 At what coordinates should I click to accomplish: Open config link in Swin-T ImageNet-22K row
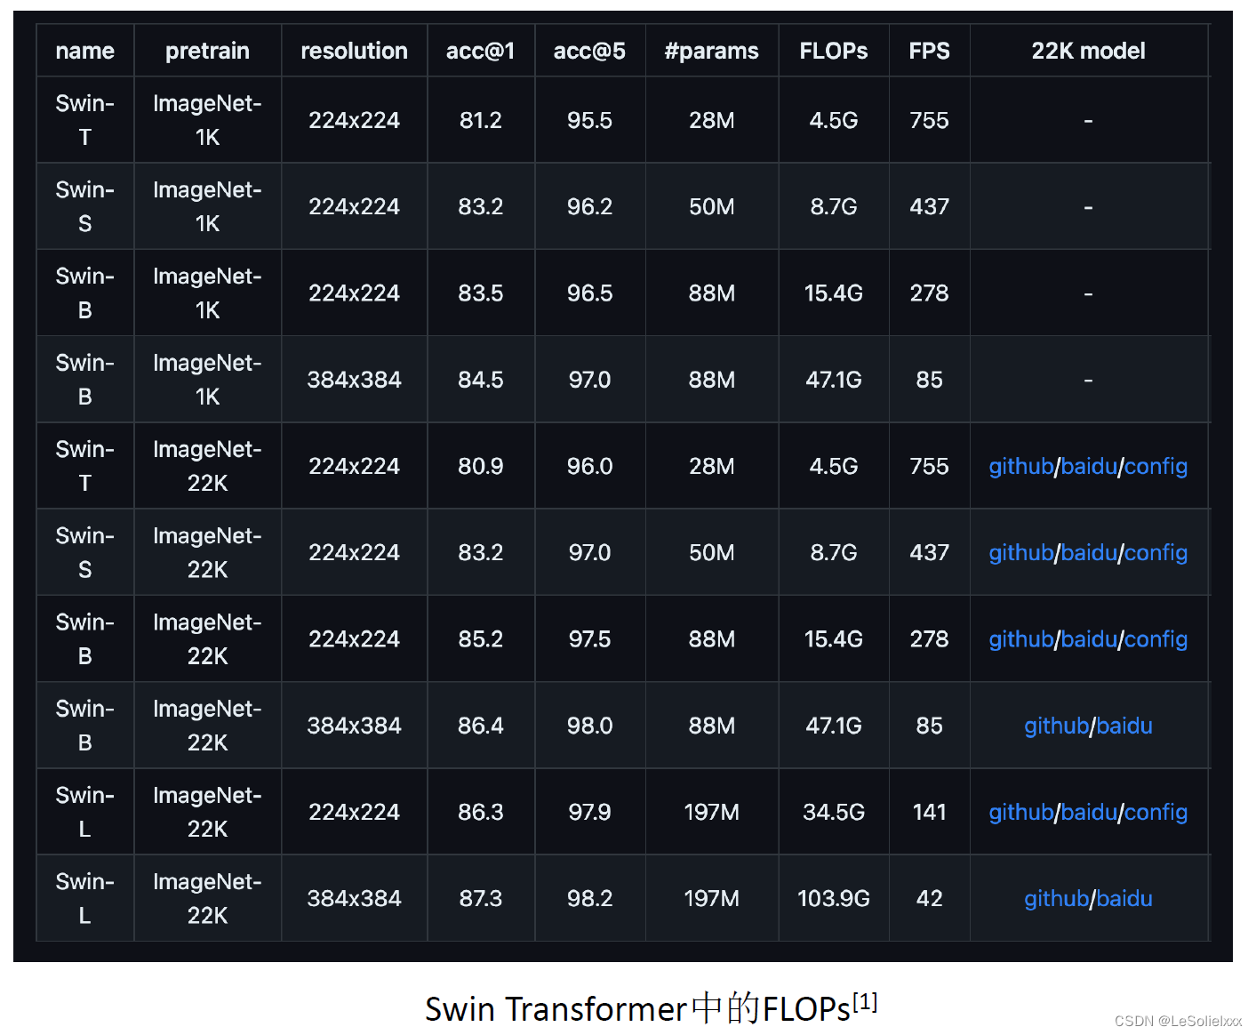(1156, 467)
